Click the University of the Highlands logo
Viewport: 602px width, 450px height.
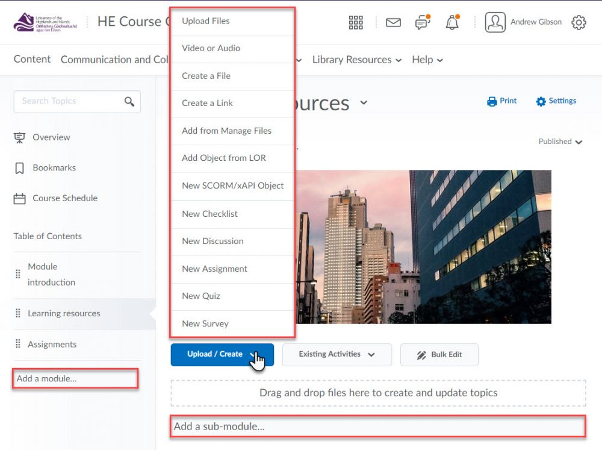pos(45,22)
